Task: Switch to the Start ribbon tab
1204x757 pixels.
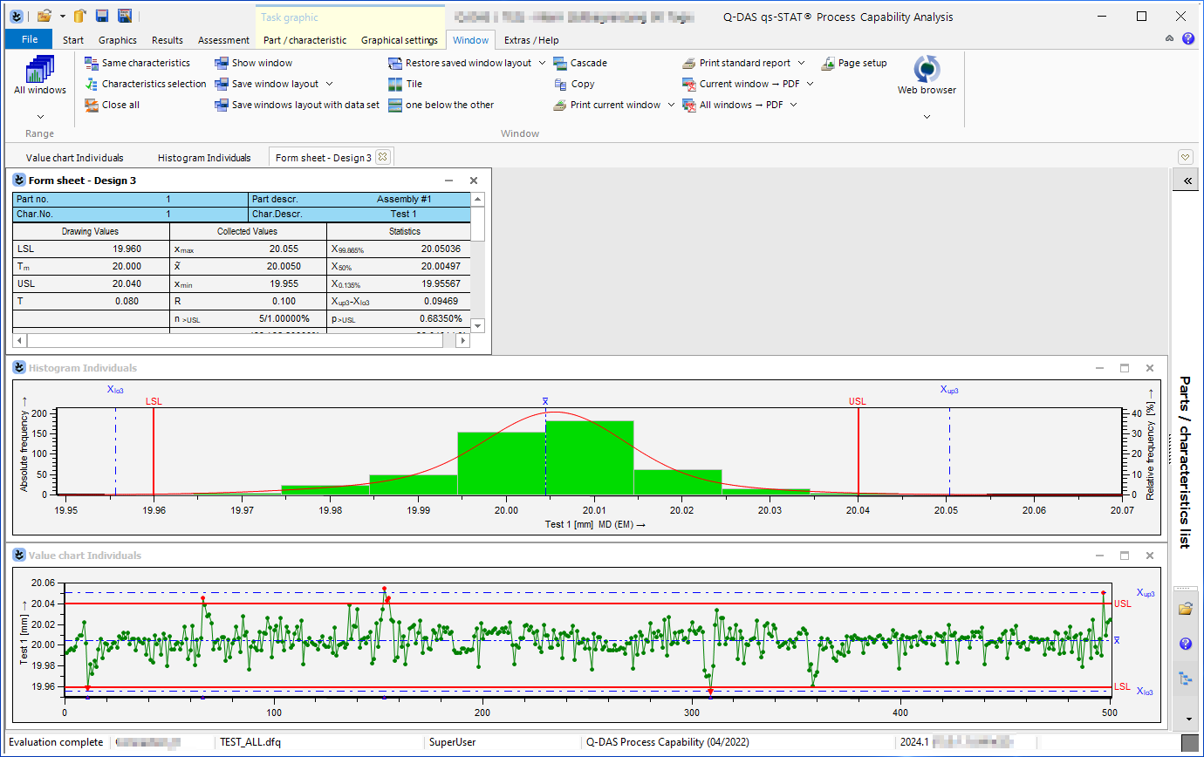Action: (73, 40)
